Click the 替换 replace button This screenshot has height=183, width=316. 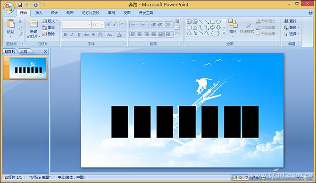click(x=291, y=27)
